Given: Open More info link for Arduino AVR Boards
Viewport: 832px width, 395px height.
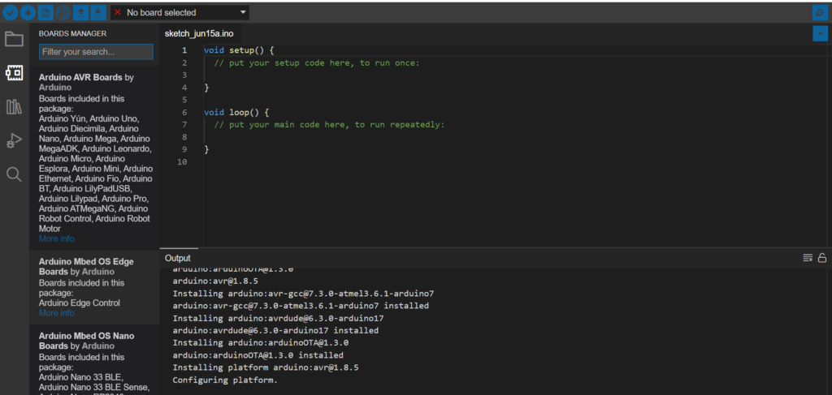Looking at the screenshot, I should point(57,238).
